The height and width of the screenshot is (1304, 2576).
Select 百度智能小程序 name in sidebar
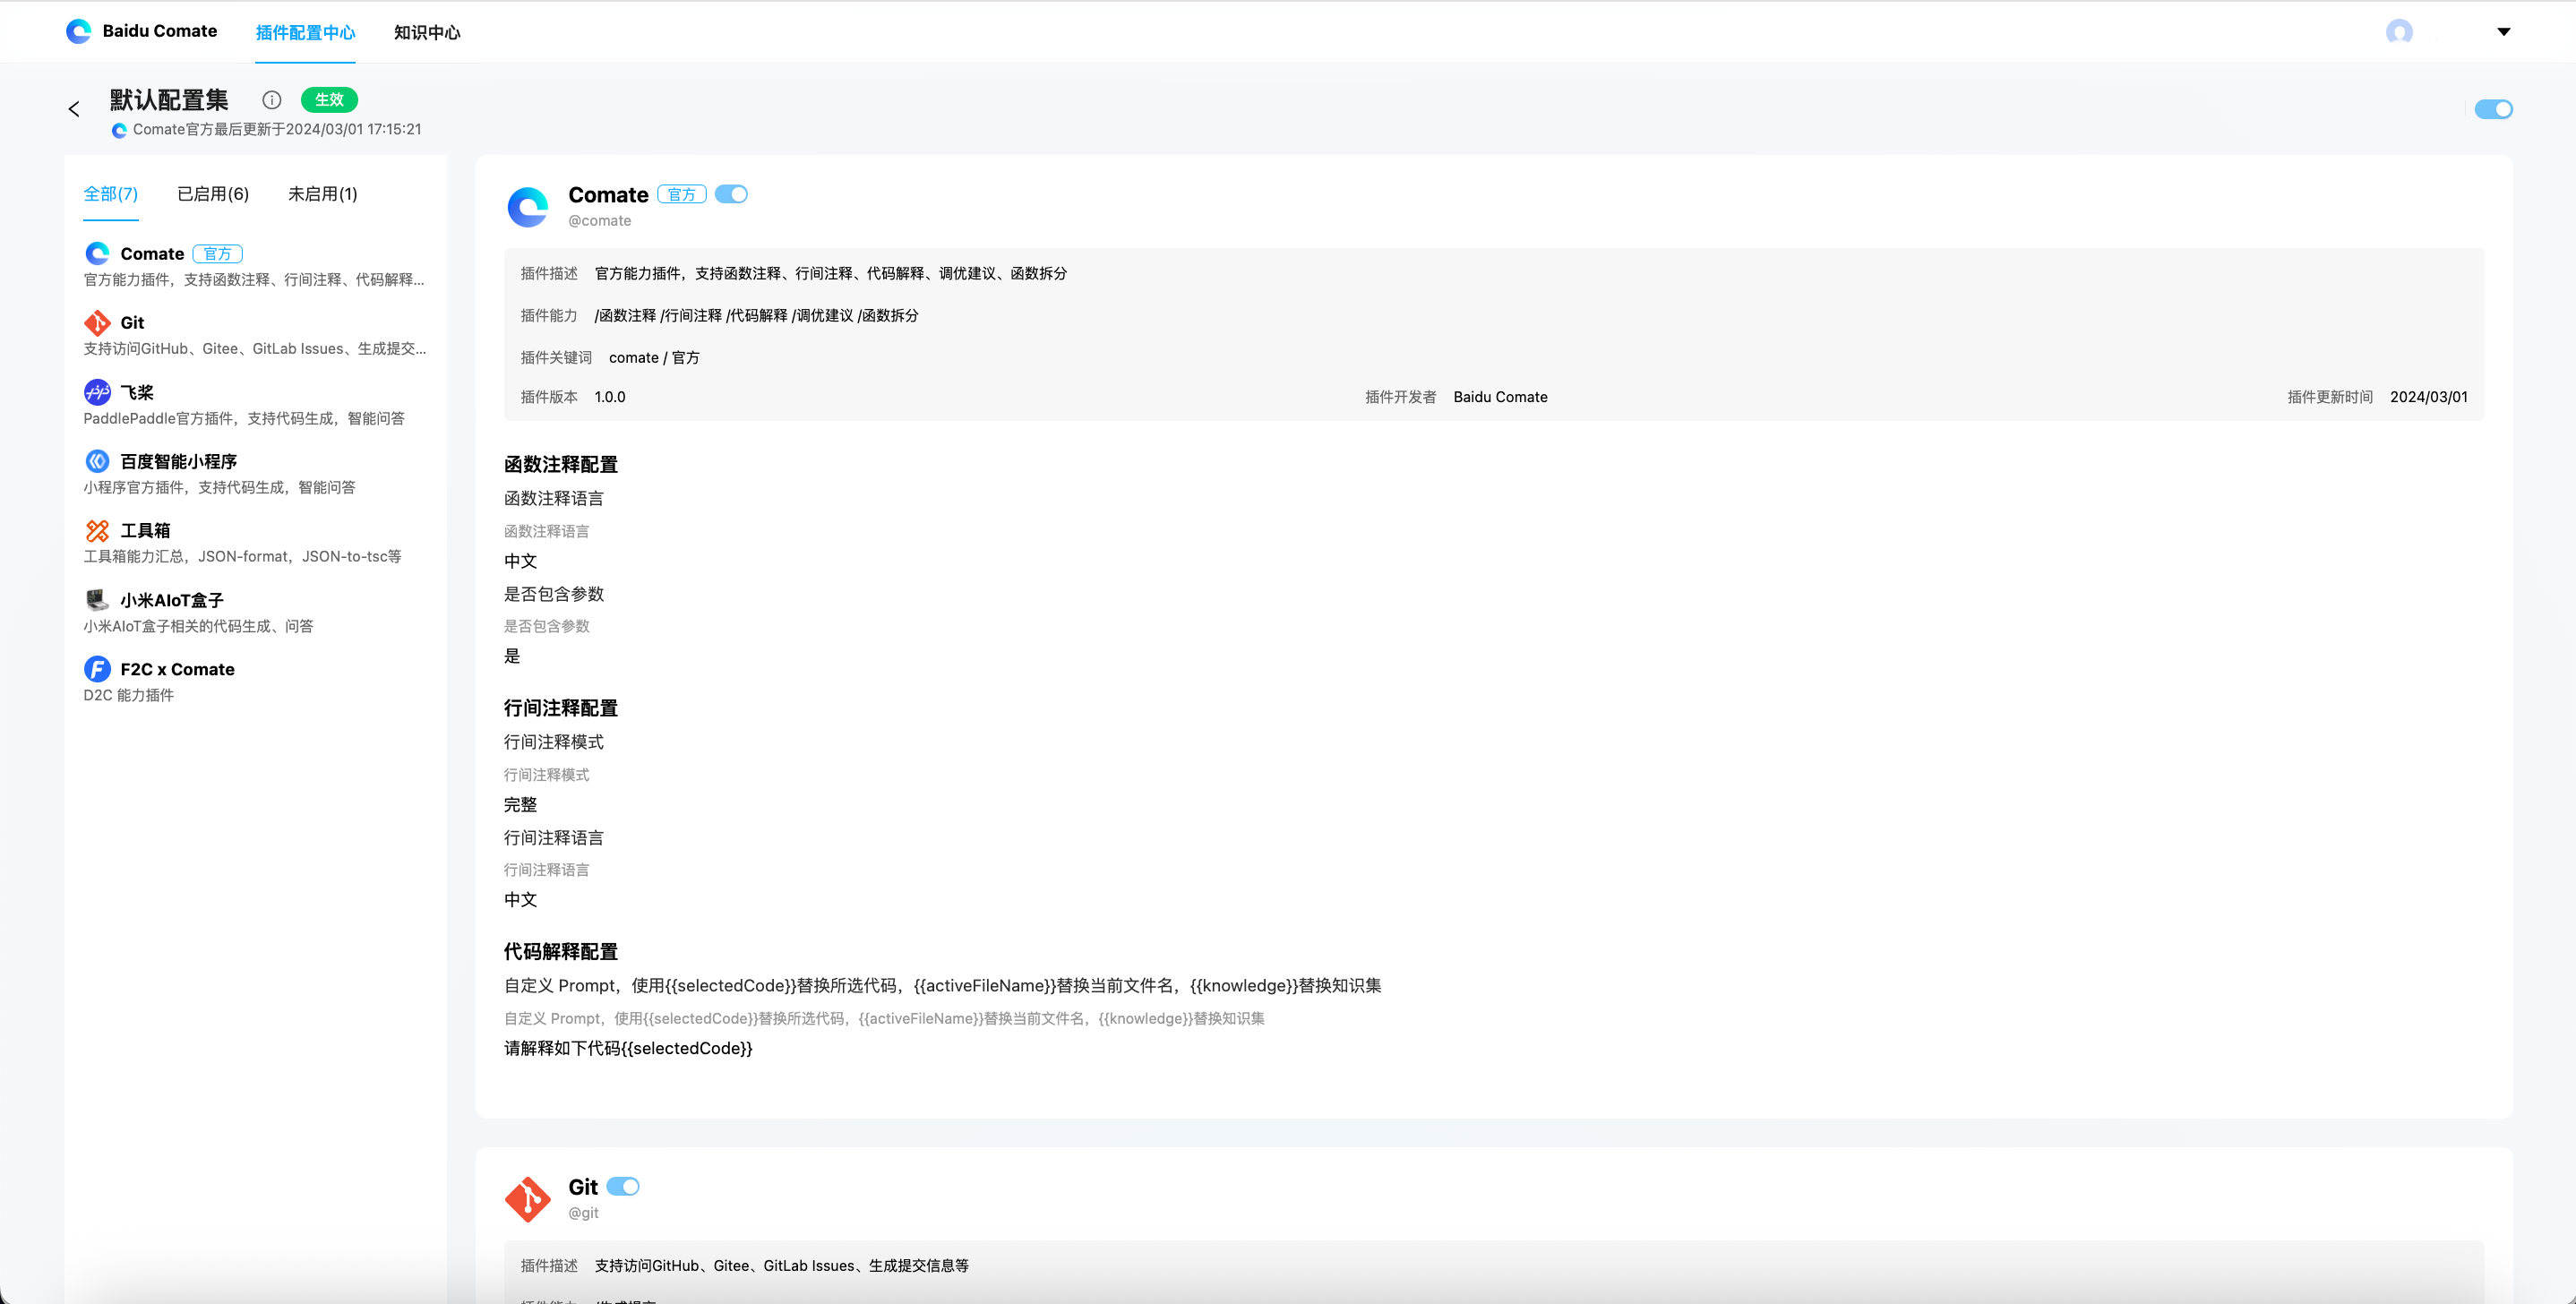[x=179, y=461]
